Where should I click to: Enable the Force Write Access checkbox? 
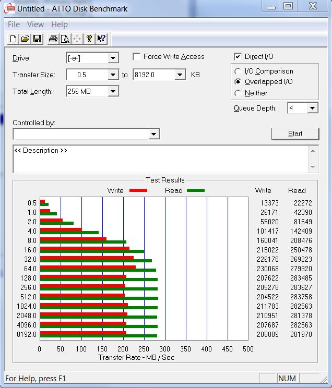pyautogui.click(x=137, y=57)
